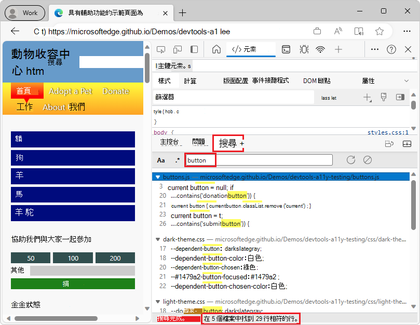The image size is (420, 325).
Task: Expand more DevTools options with ellipsis
Action: click(x=374, y=49)
